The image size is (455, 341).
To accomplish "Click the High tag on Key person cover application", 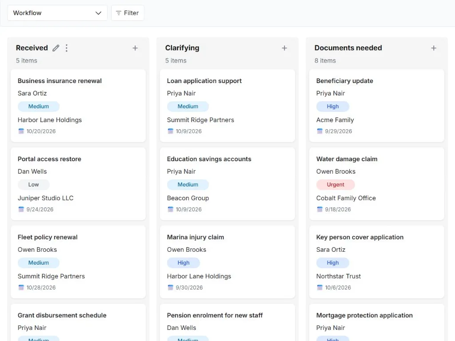I will click(x=332, y=263).
